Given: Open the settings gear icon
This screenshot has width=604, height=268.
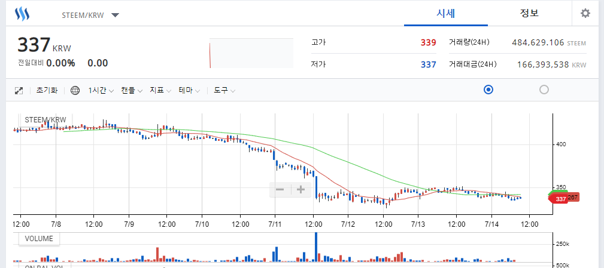Looking at the screenshot, I should click(x=585, y=14).
